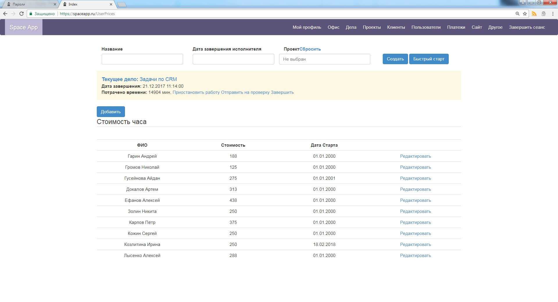Close the Пароли tab

click(55, 4)
